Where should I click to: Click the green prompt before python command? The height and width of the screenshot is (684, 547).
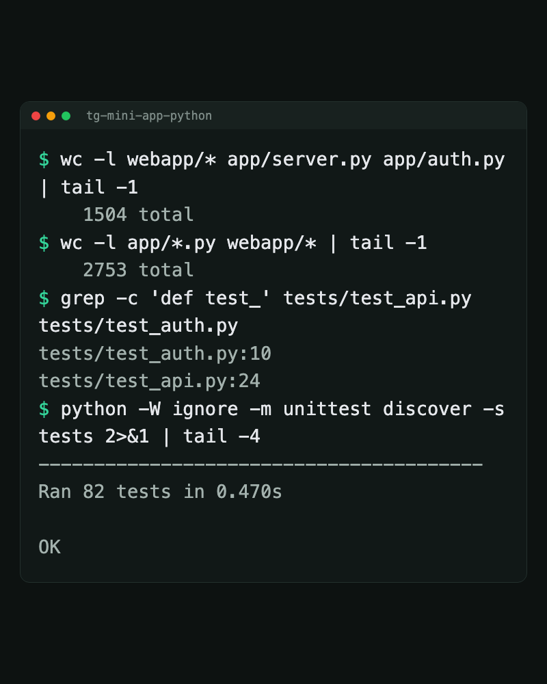(x=44, y=409)
